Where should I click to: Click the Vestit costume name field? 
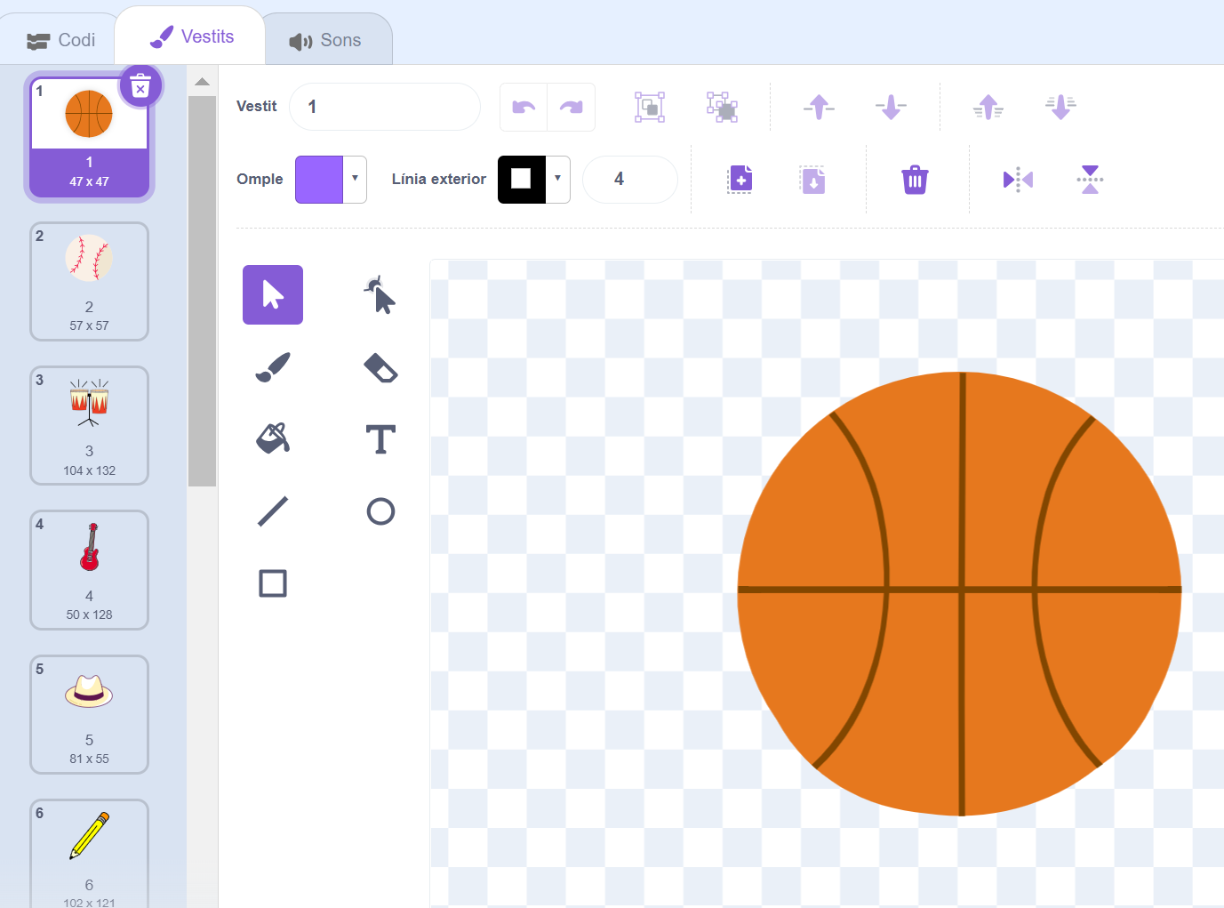pos(385,107)
